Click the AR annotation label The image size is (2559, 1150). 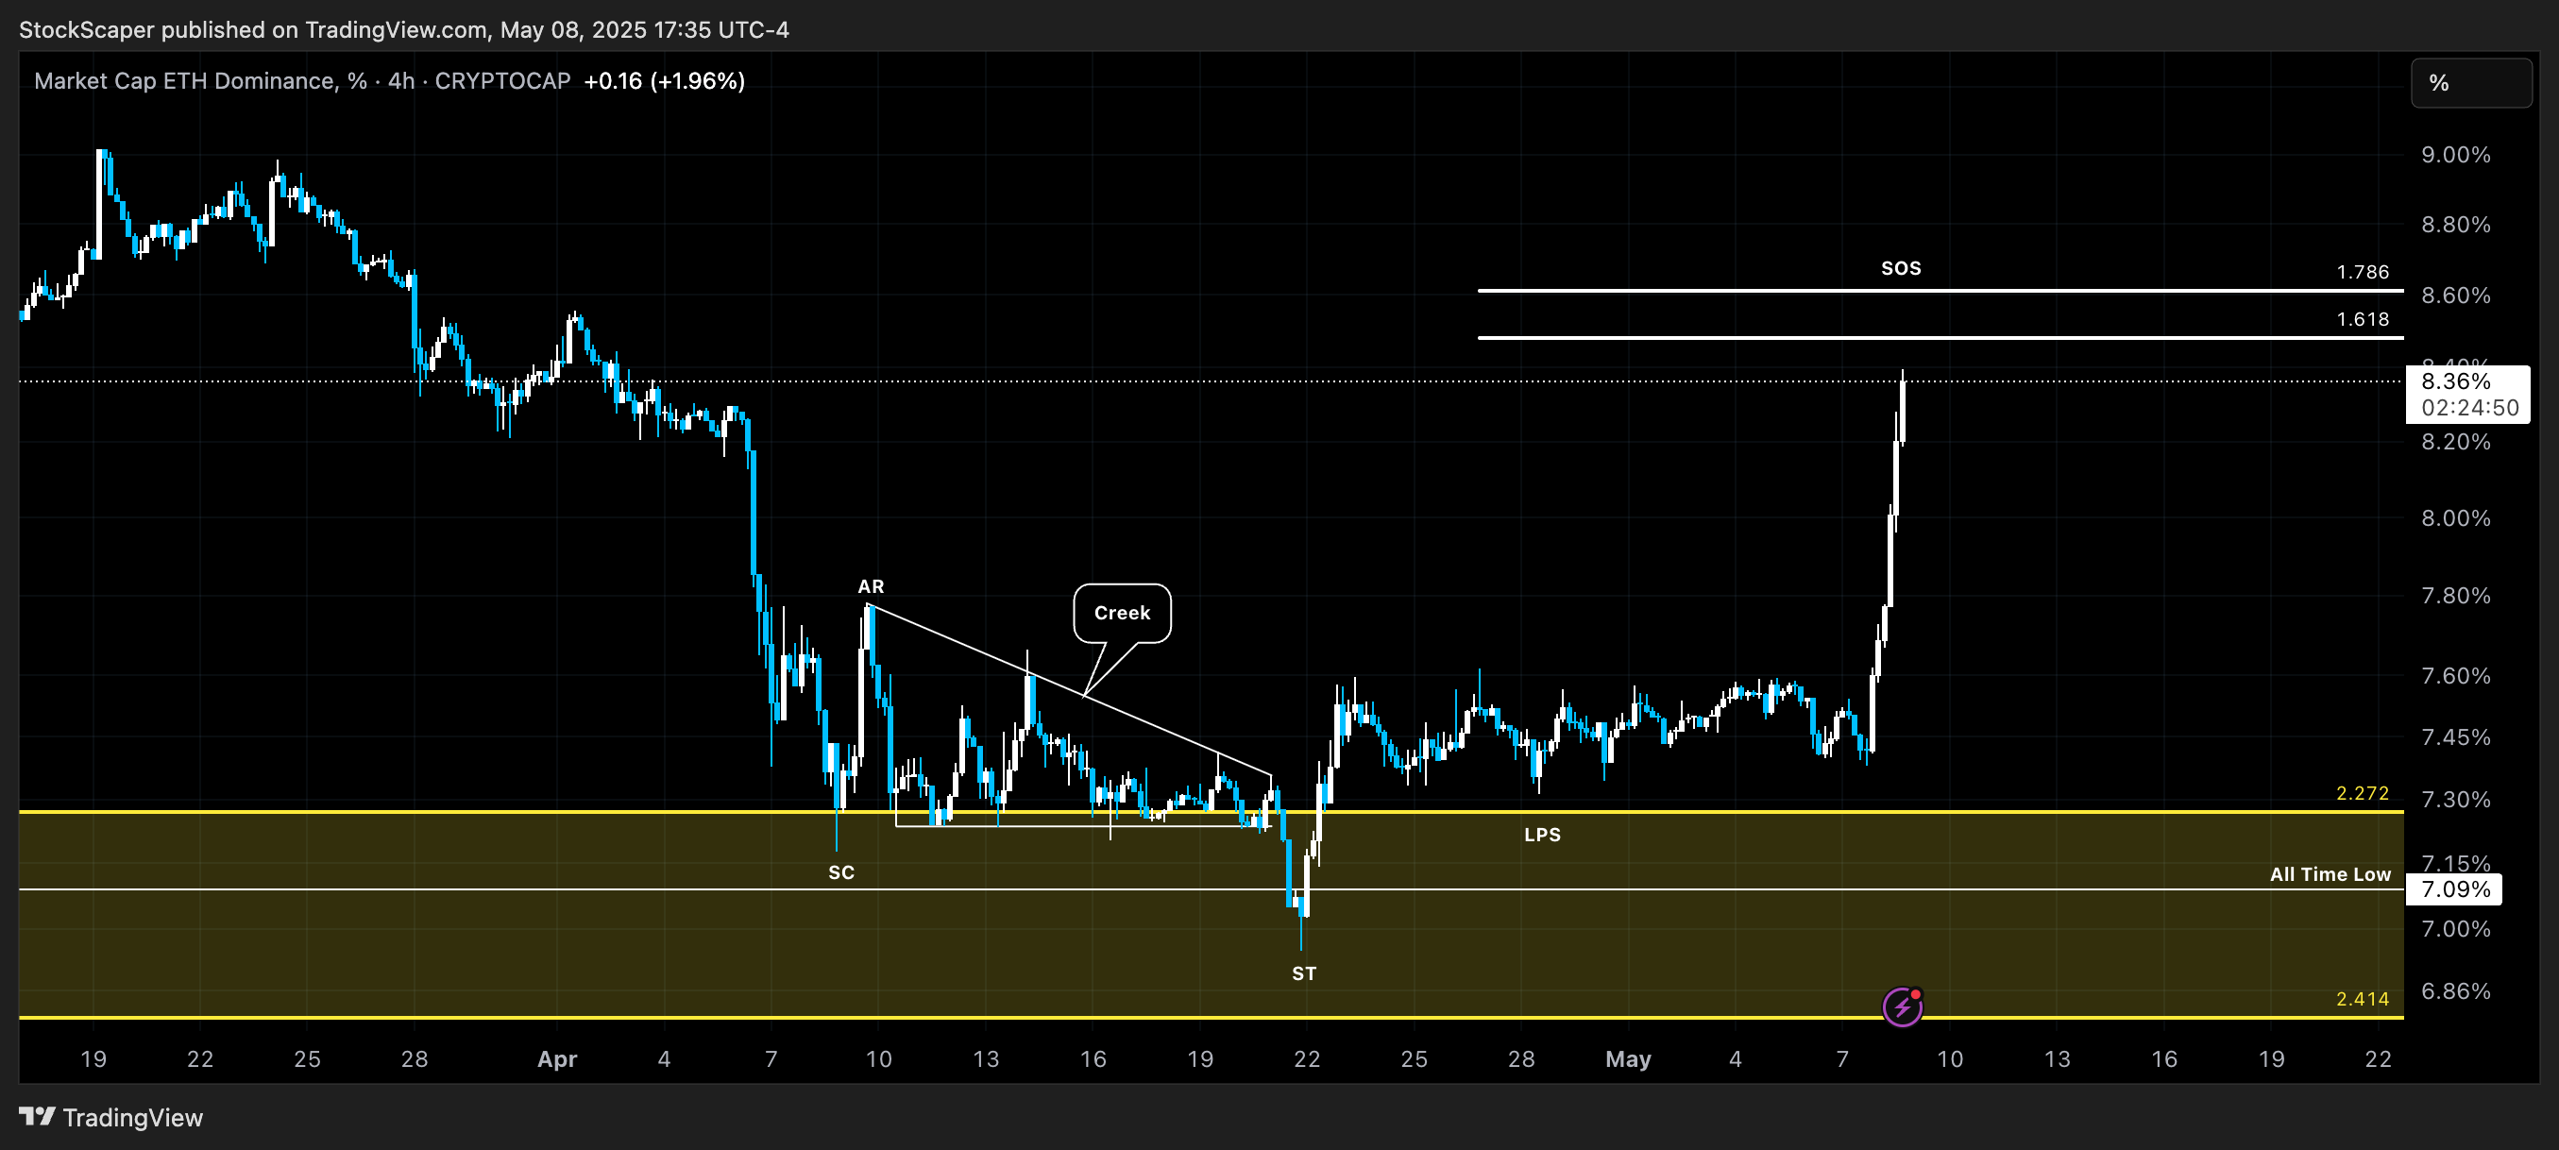tap(871, 586)
